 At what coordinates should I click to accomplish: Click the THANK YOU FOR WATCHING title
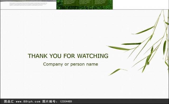pyautogui.click(x=68, y=56)
